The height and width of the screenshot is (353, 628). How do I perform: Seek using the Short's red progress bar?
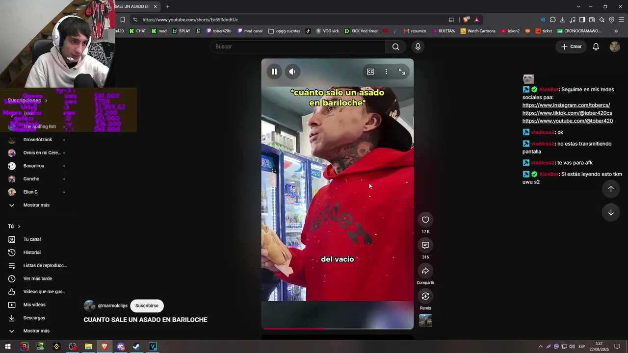point(338,328)
